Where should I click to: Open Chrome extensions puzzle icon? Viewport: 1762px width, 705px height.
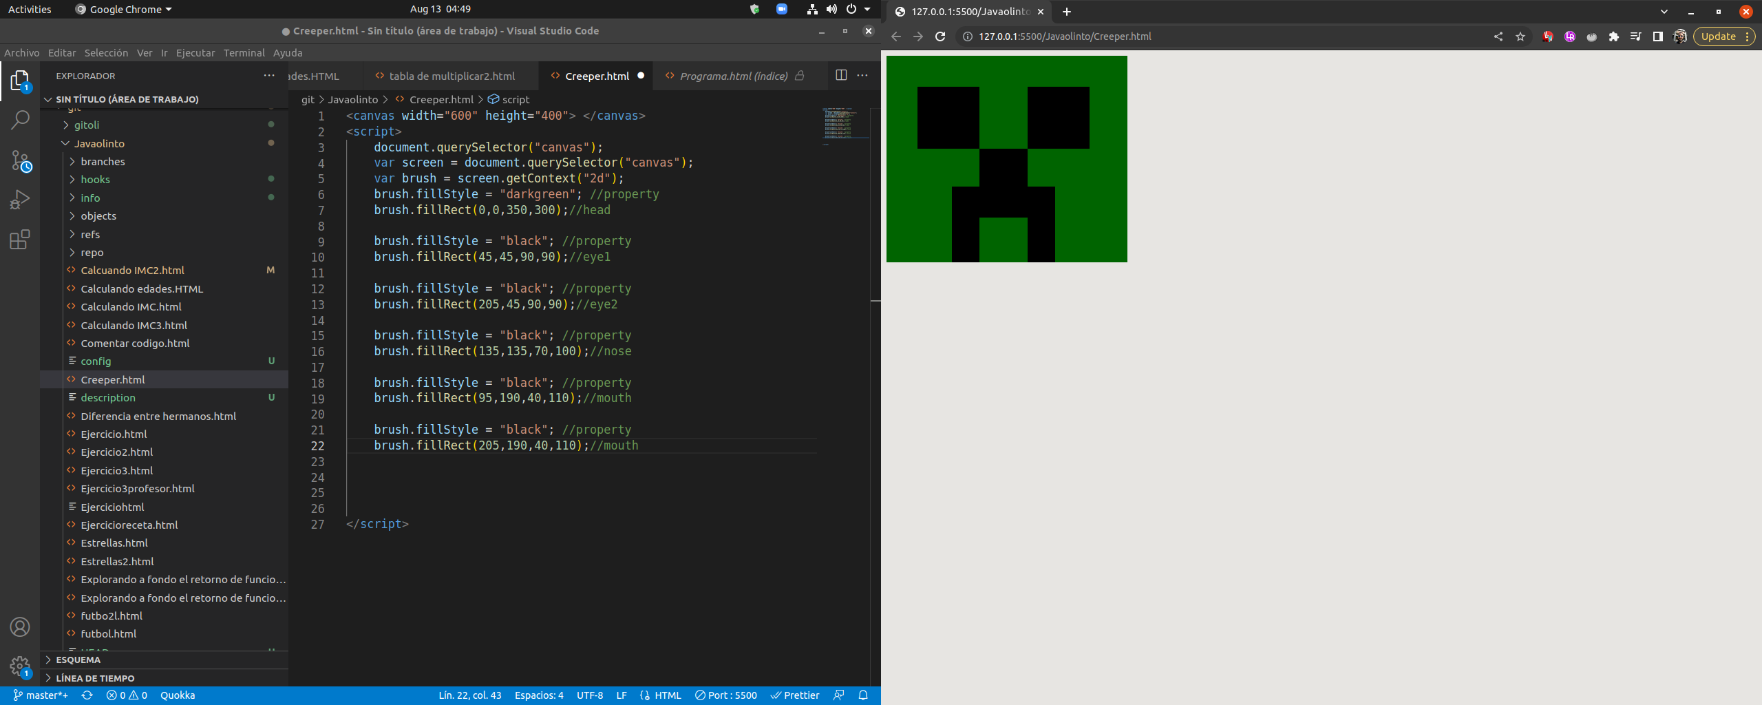pyautogui.click(x=1613, y=36)
